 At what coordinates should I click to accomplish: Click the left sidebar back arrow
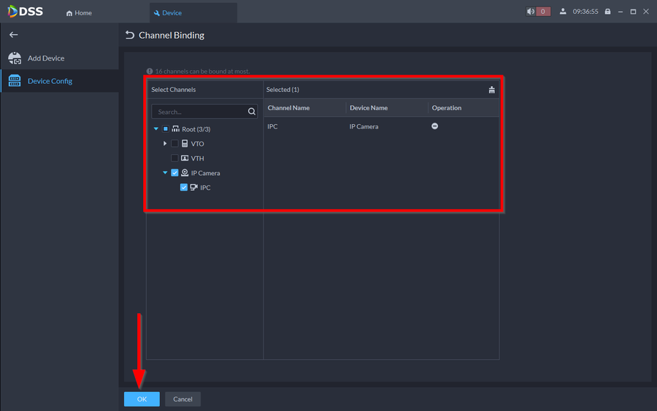tap(13, 35)
